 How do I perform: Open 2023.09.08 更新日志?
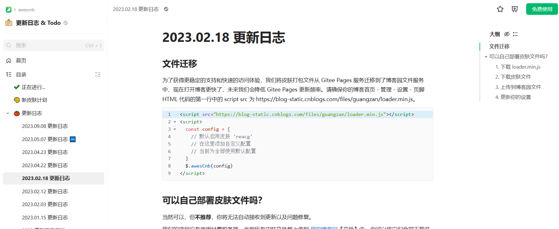pos(45,126)
